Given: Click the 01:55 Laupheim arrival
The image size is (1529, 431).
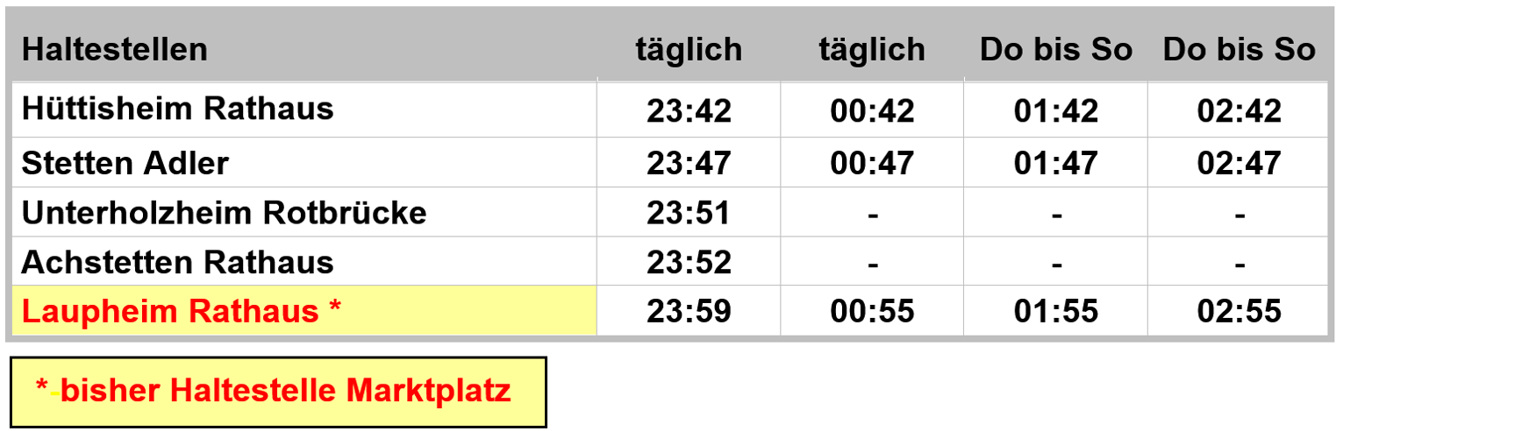Looking at the screenshot, I should point(1055,311).
